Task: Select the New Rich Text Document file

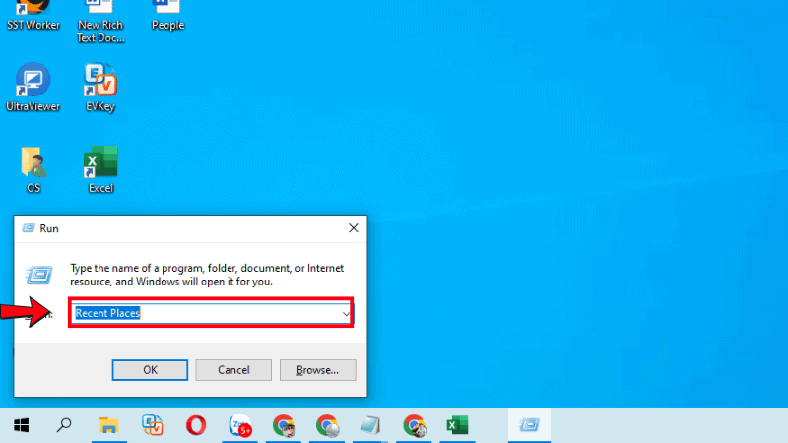Action: point(100,14)
